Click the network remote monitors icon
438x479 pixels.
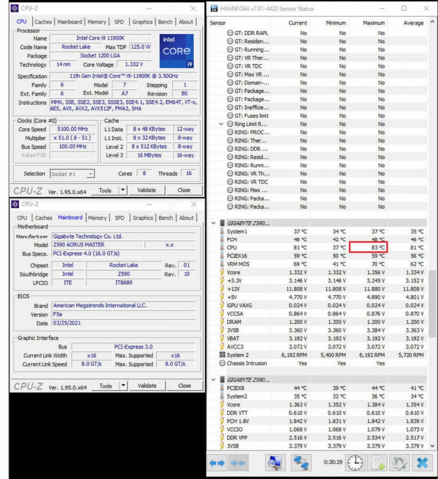click(x=301, y=462)
